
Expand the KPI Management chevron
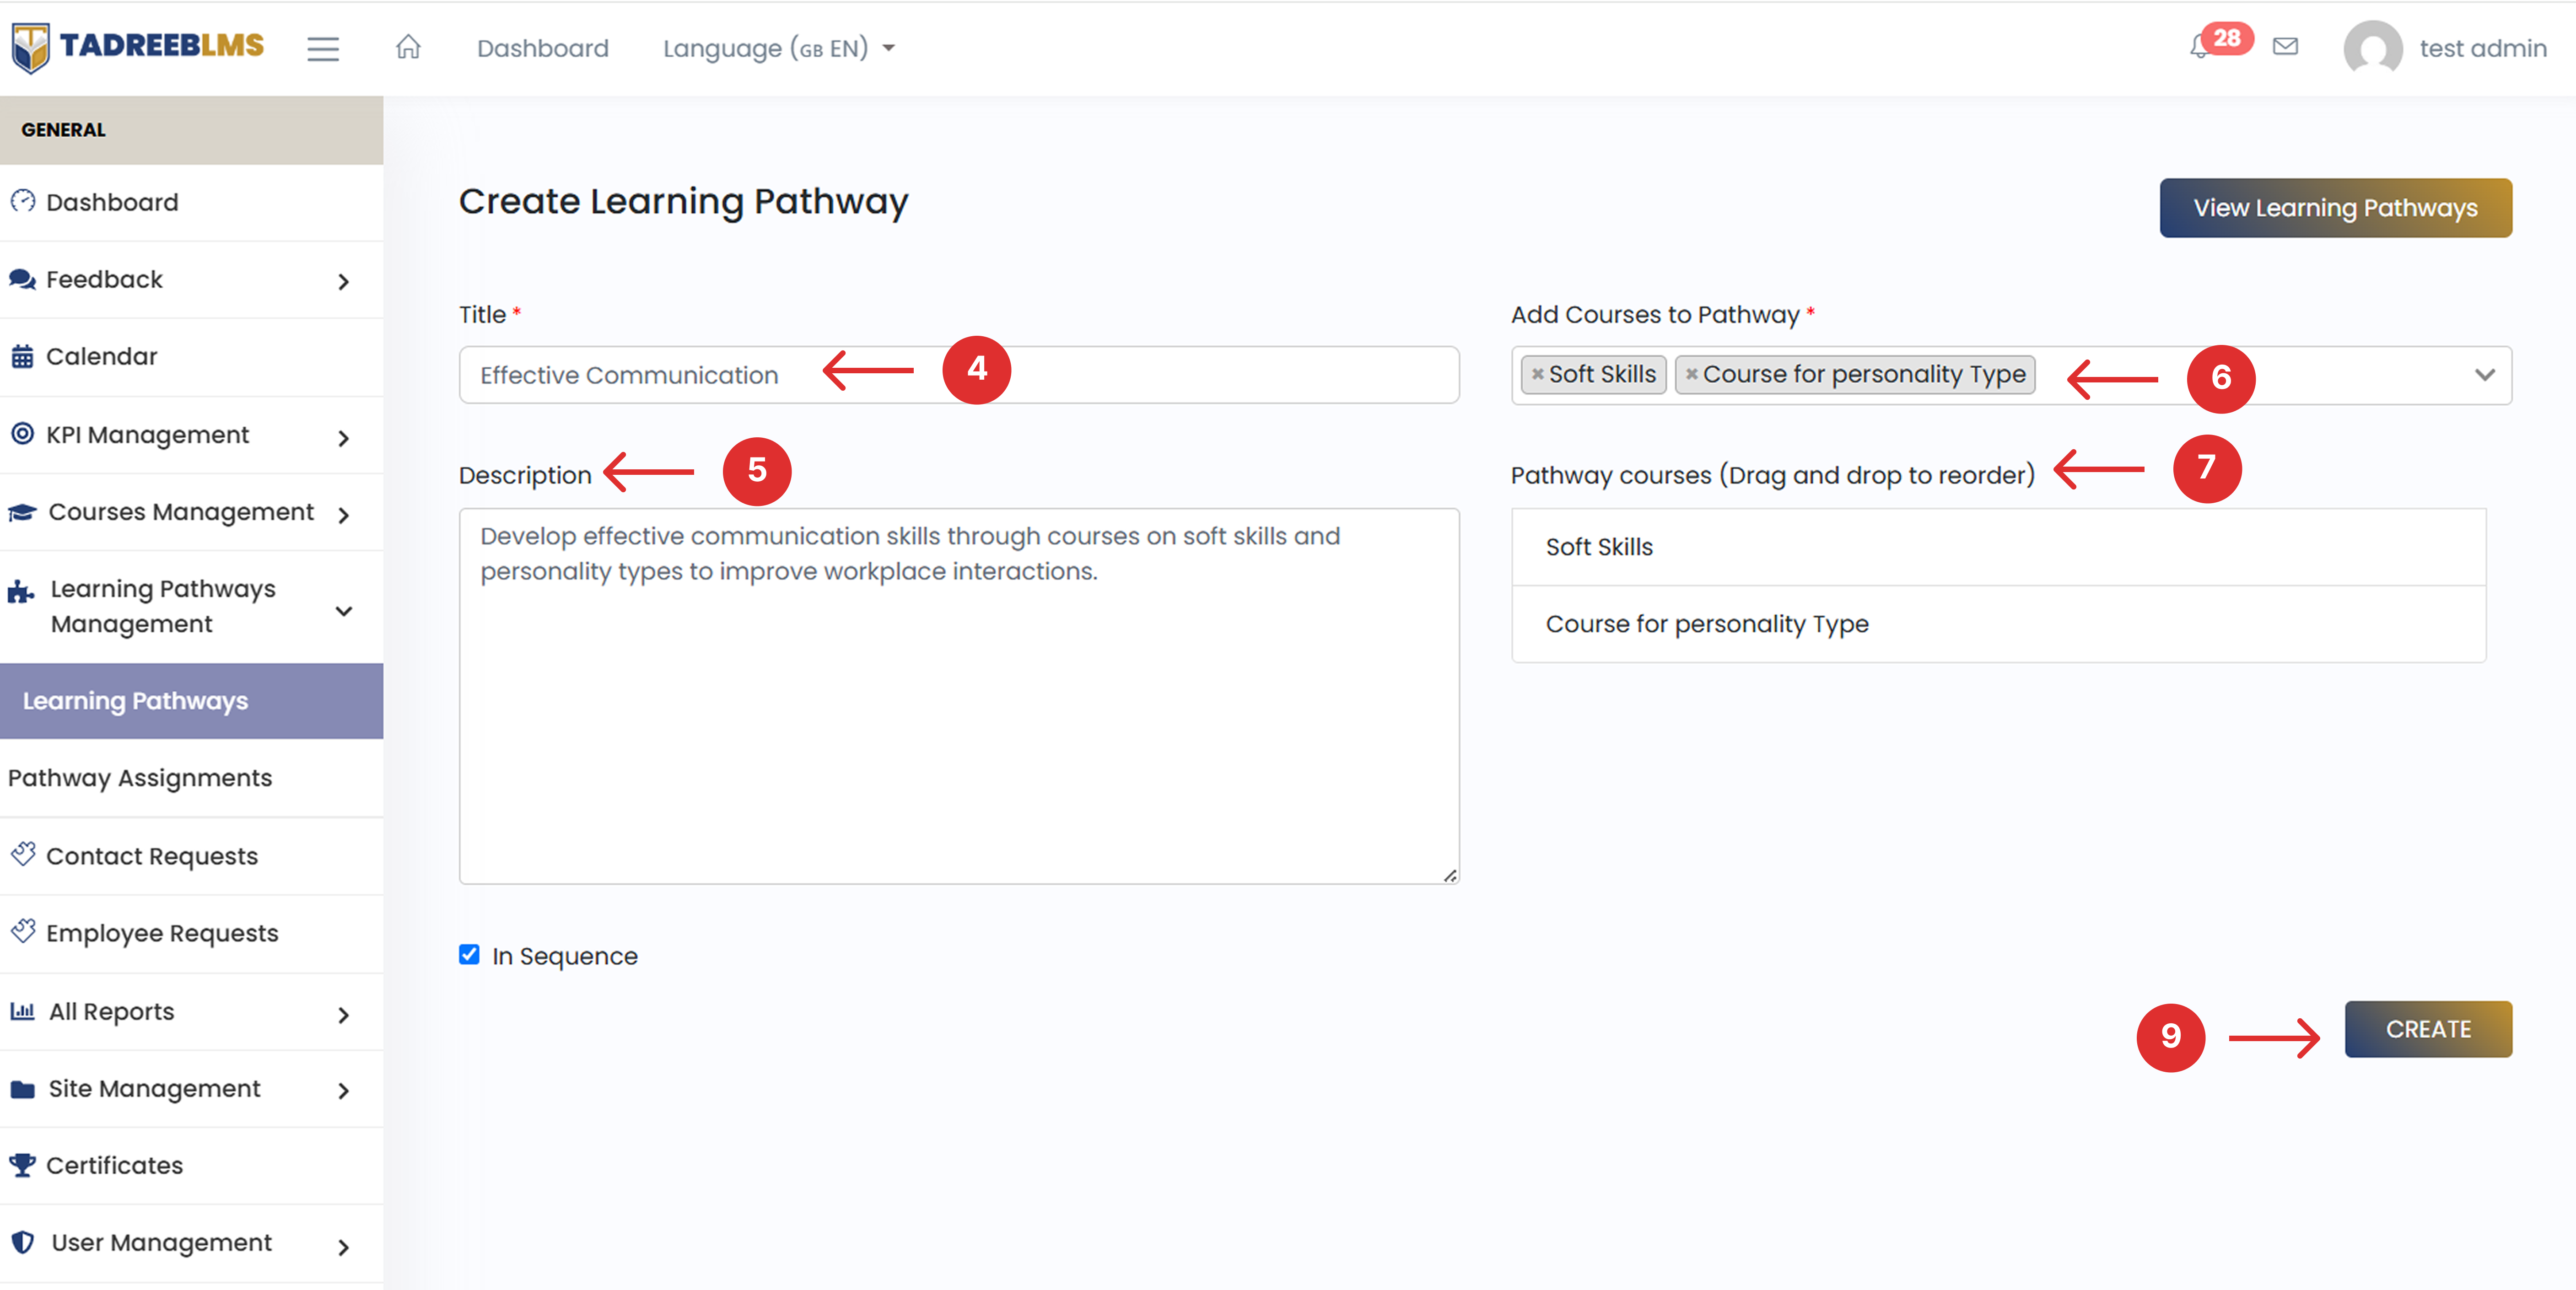pyautogui.click(x=344, y=438)
